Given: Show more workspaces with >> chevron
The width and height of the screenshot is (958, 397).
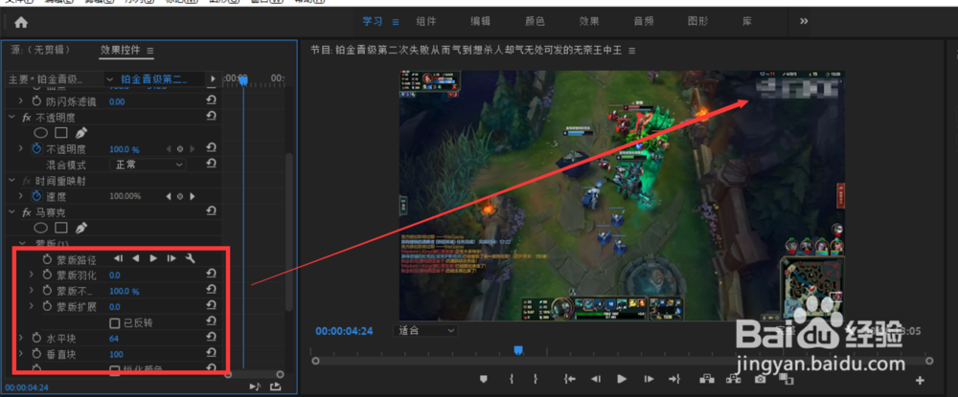Looking at the screenshot, I should 804,21.
